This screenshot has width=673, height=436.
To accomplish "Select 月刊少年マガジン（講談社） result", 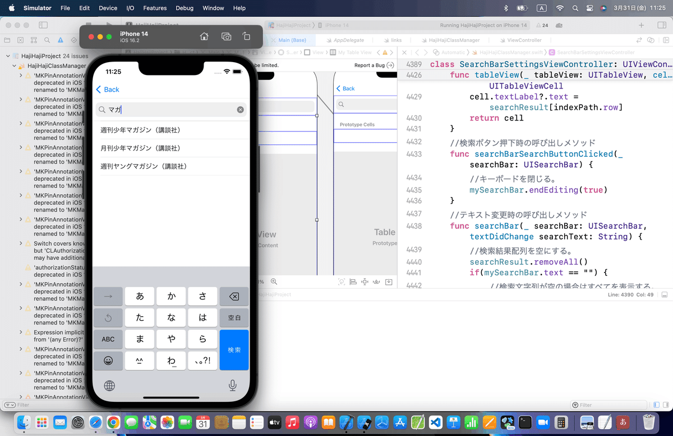I will (x=171, y=148).
